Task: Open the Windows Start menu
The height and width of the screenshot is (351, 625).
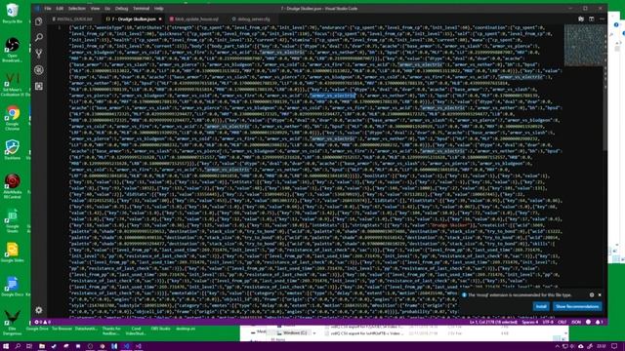Action: [6, 346]
